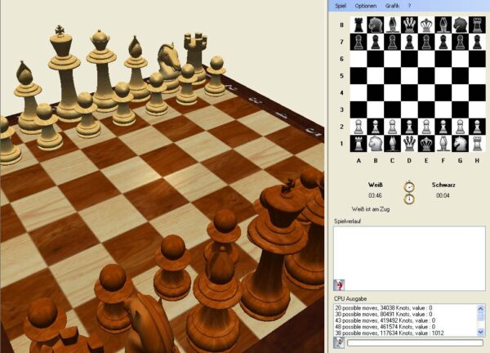Select white knight on B1 of 2D board
The height and width of the screenshot is (353, 490).
(375, 143)
